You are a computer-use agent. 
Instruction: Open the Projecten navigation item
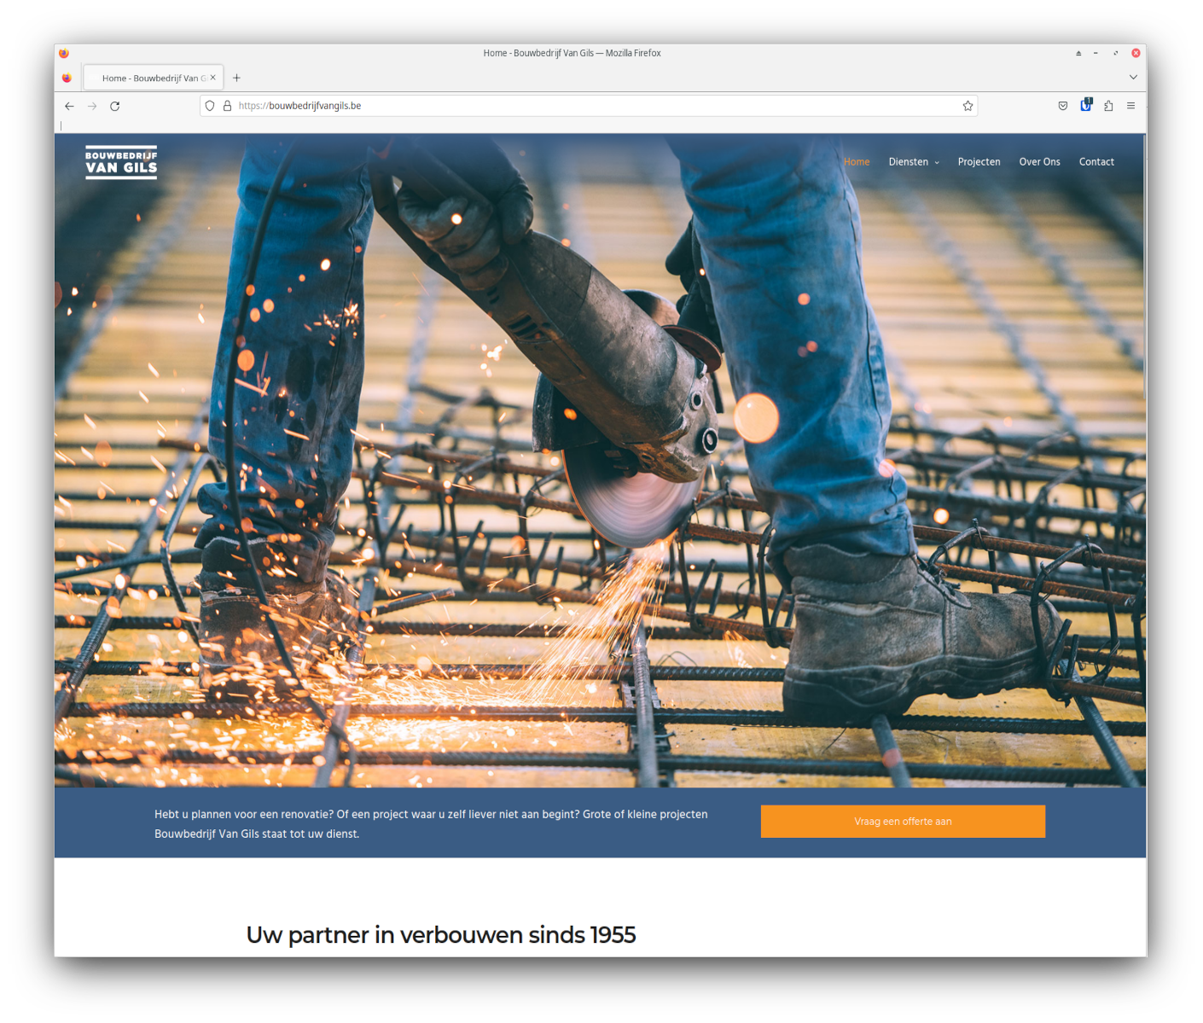[x=979, y=162]
